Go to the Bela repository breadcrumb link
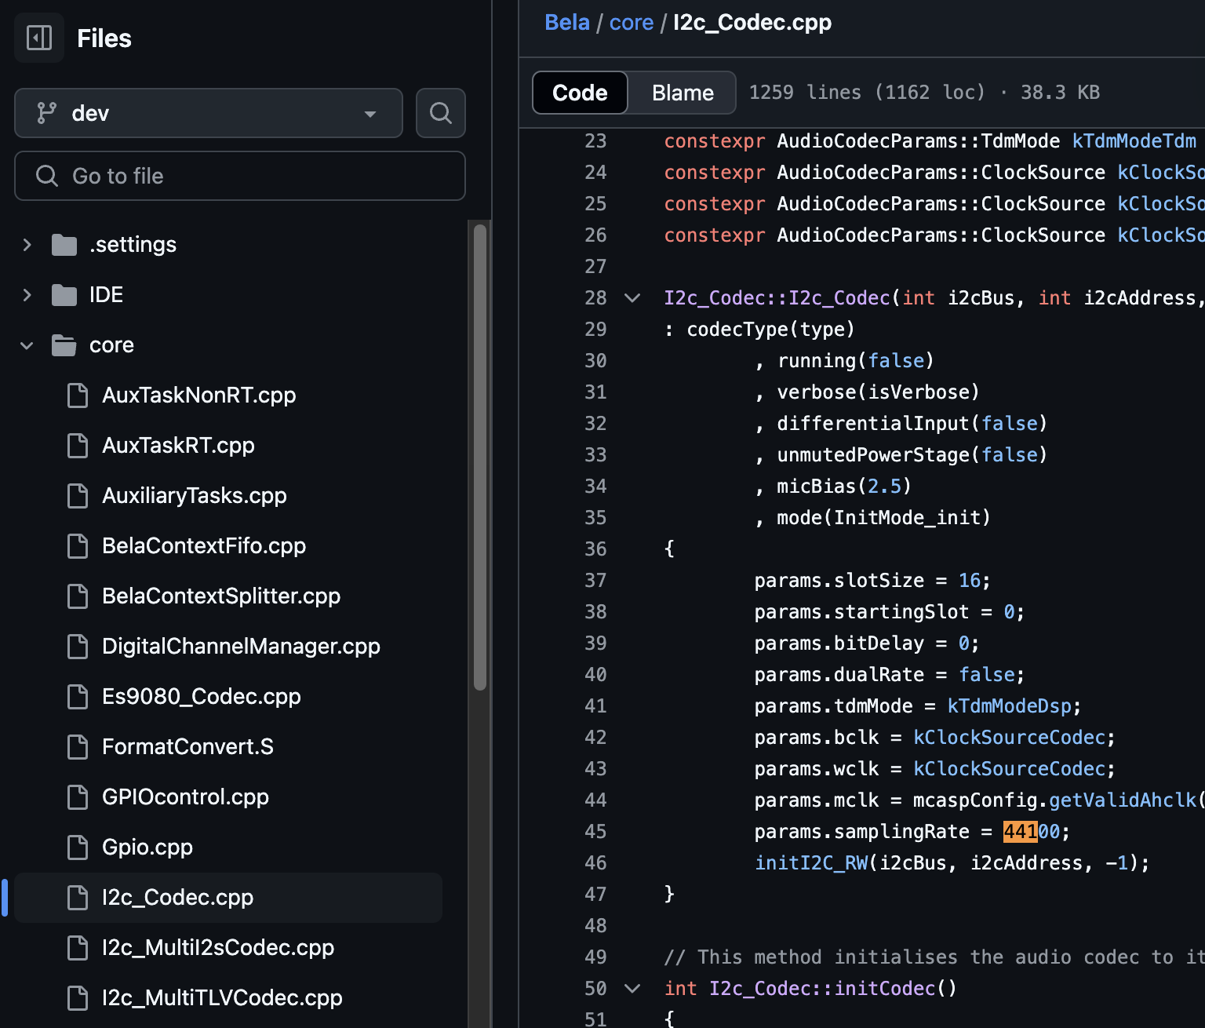Viewport: 1205px width, 1028px height. tap(566, 23)
